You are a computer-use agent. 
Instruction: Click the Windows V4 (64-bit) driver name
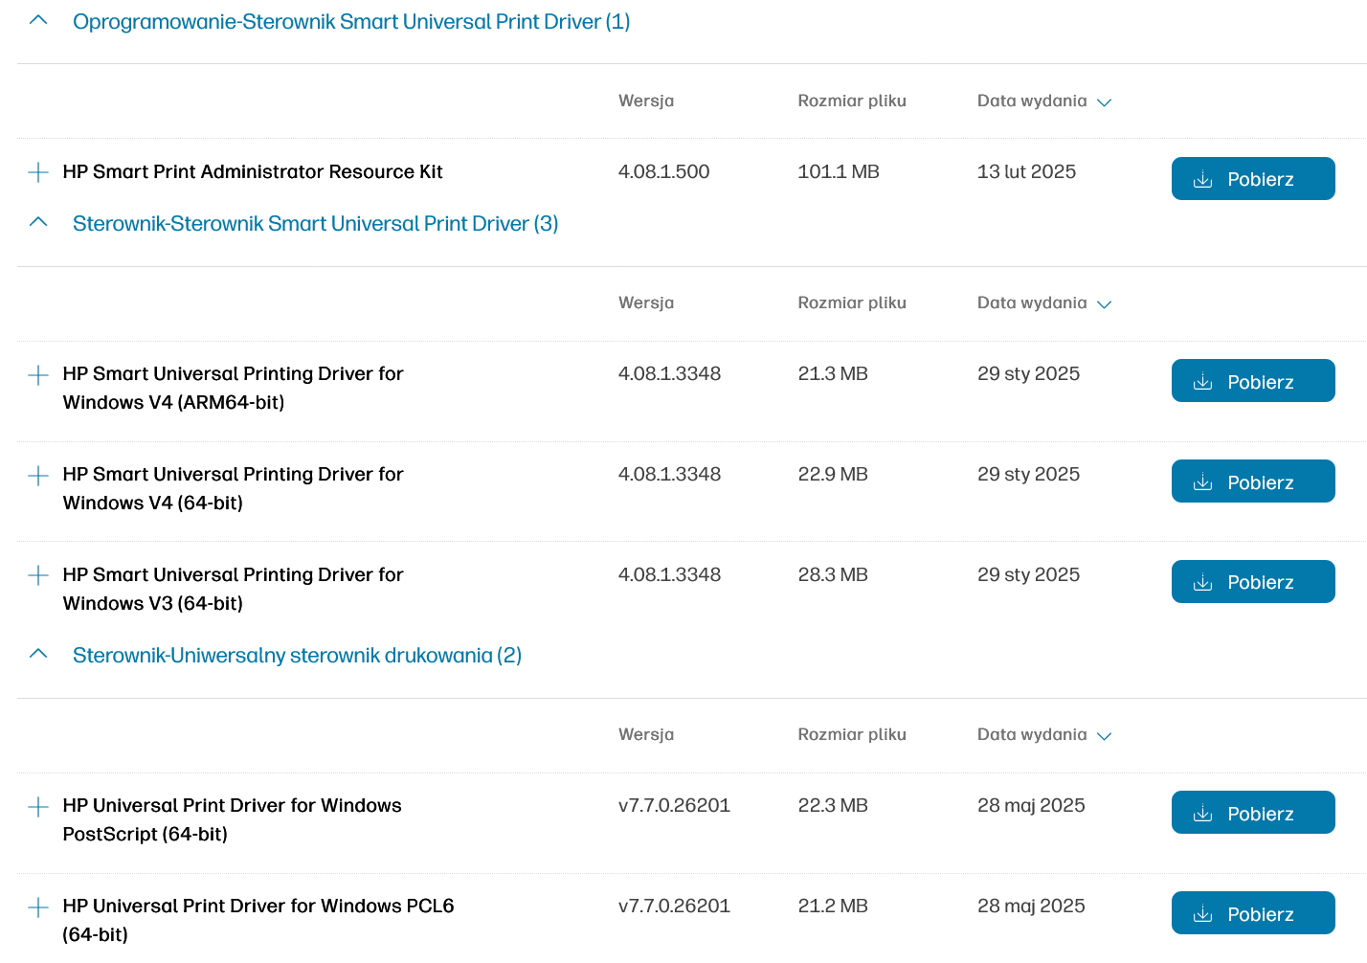click(x=234, y=488)
